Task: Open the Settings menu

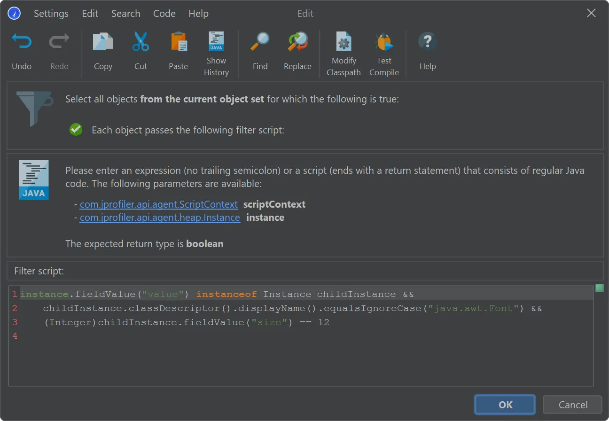Action: (x=51, y=14)
